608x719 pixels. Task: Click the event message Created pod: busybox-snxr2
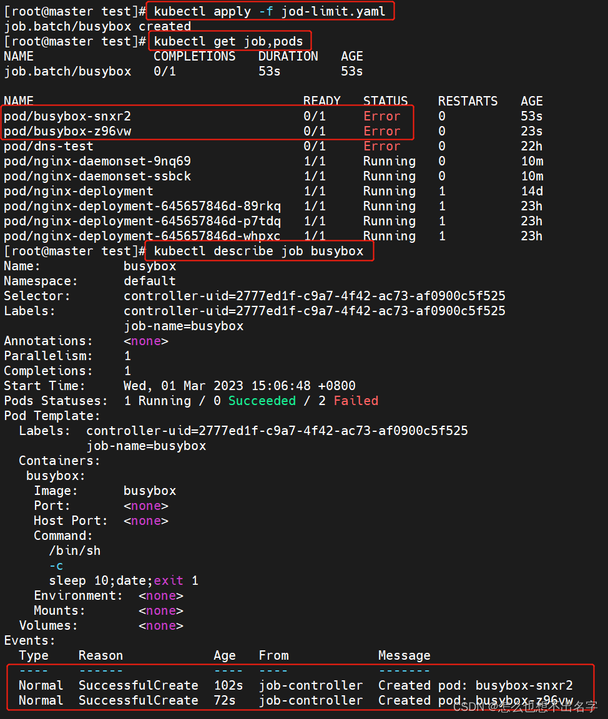coord(475,685)
